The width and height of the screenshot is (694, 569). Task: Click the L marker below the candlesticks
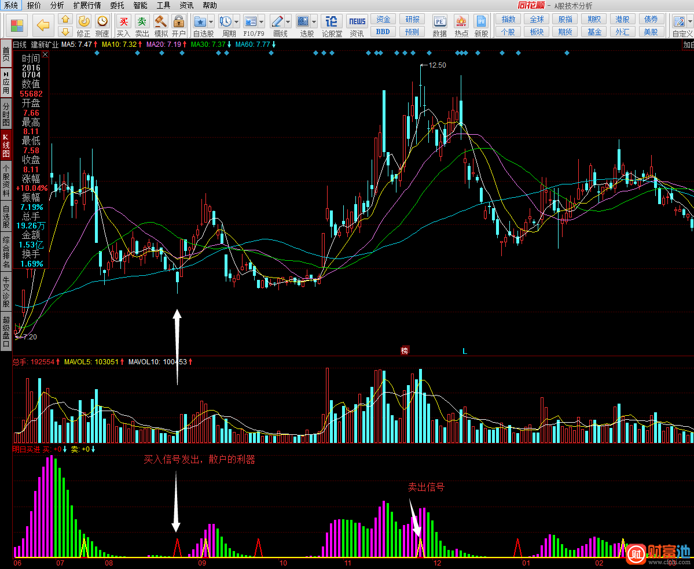[464, 351]
